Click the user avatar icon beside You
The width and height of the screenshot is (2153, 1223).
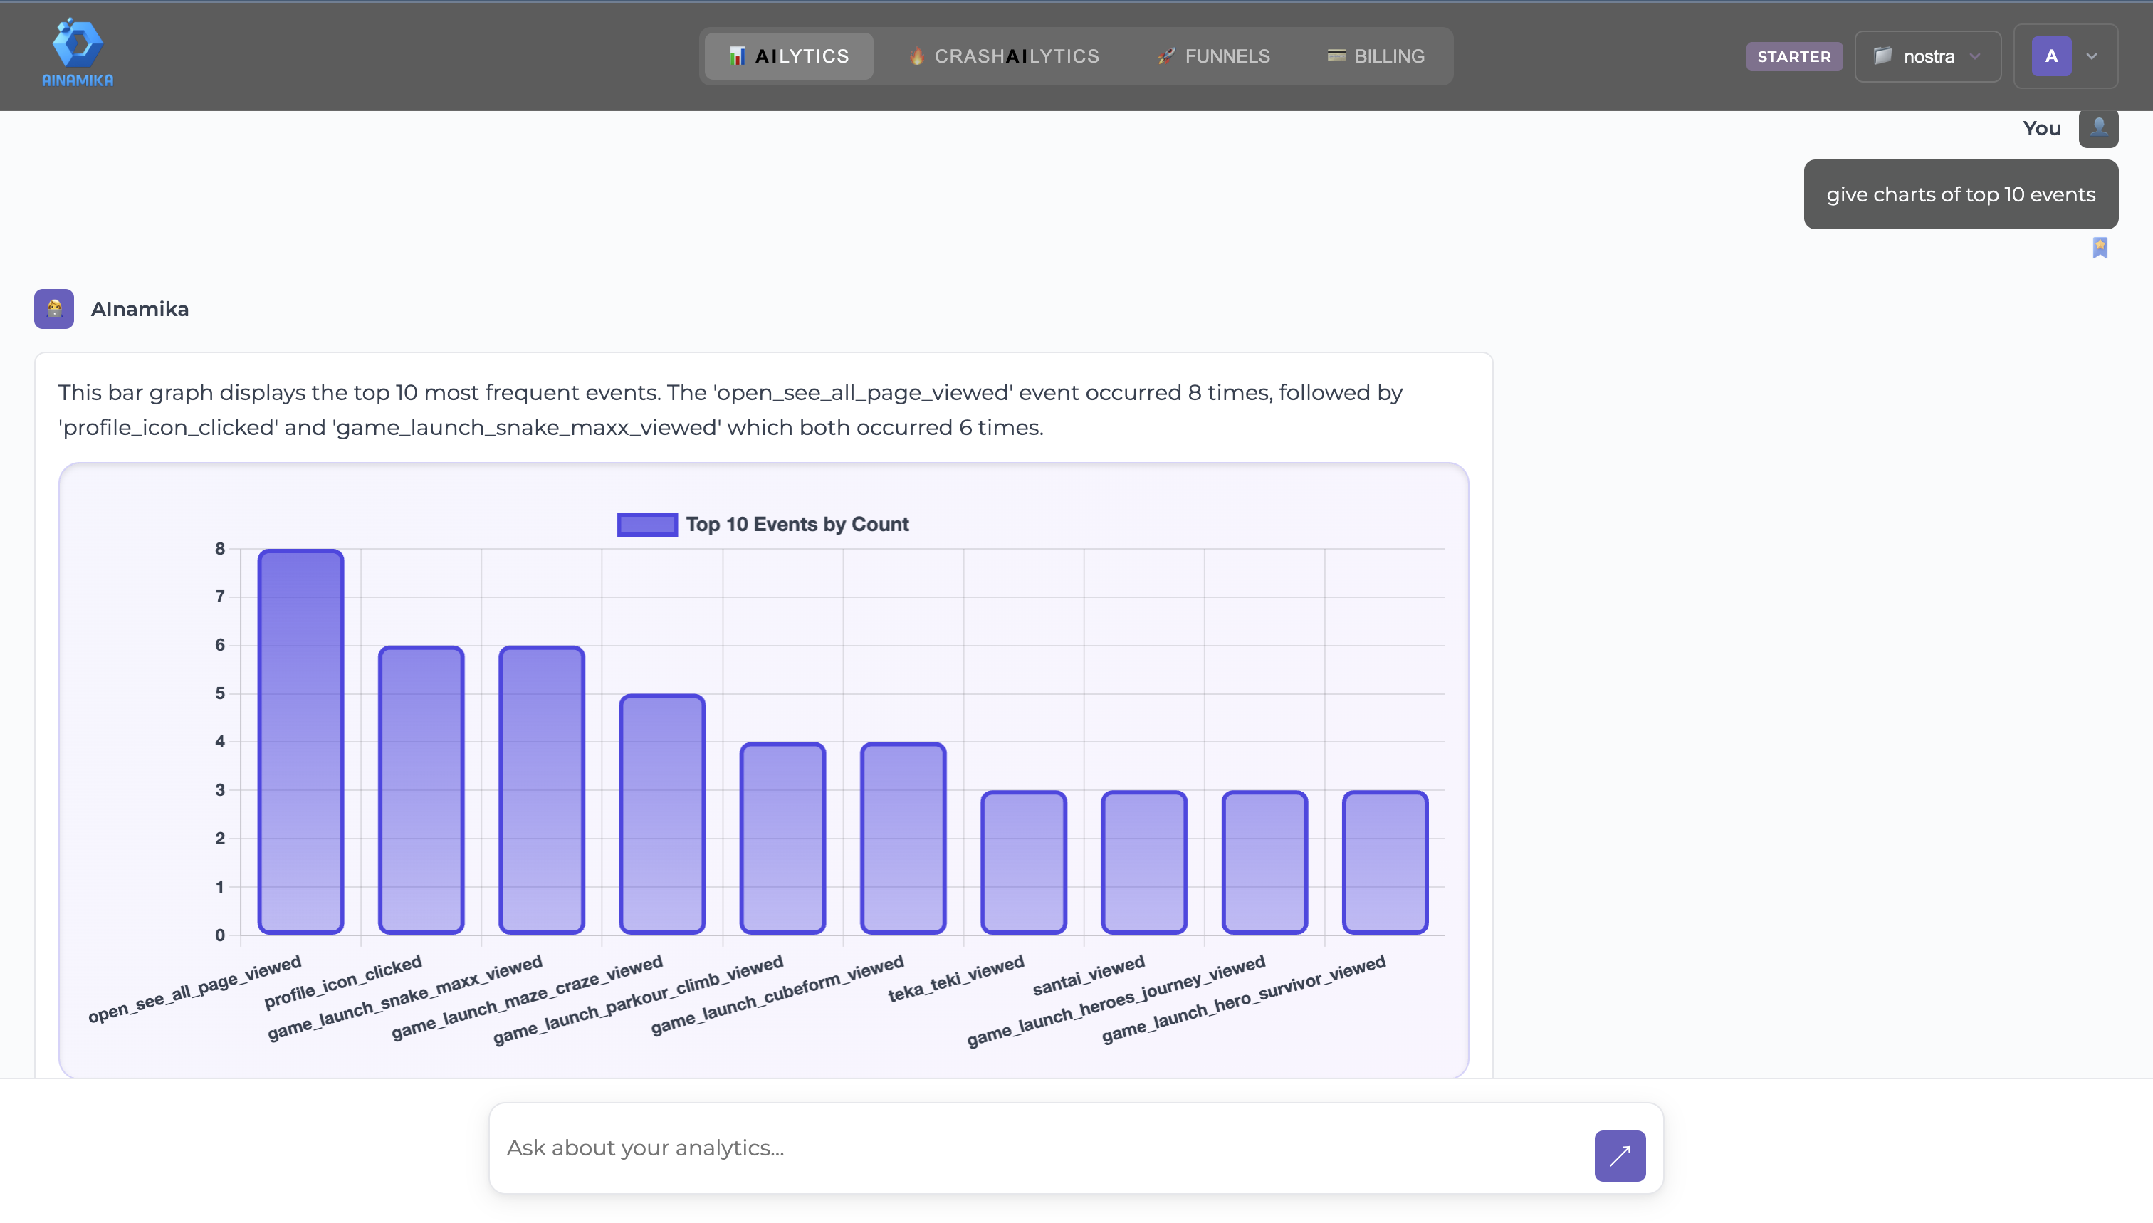click(2097, 129)
